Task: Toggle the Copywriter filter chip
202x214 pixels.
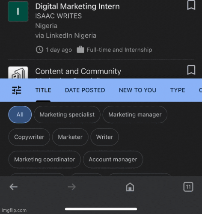Action: tap(29, 137)
